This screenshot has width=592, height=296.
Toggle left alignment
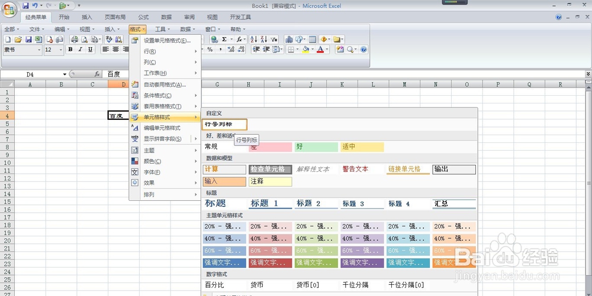106,50
